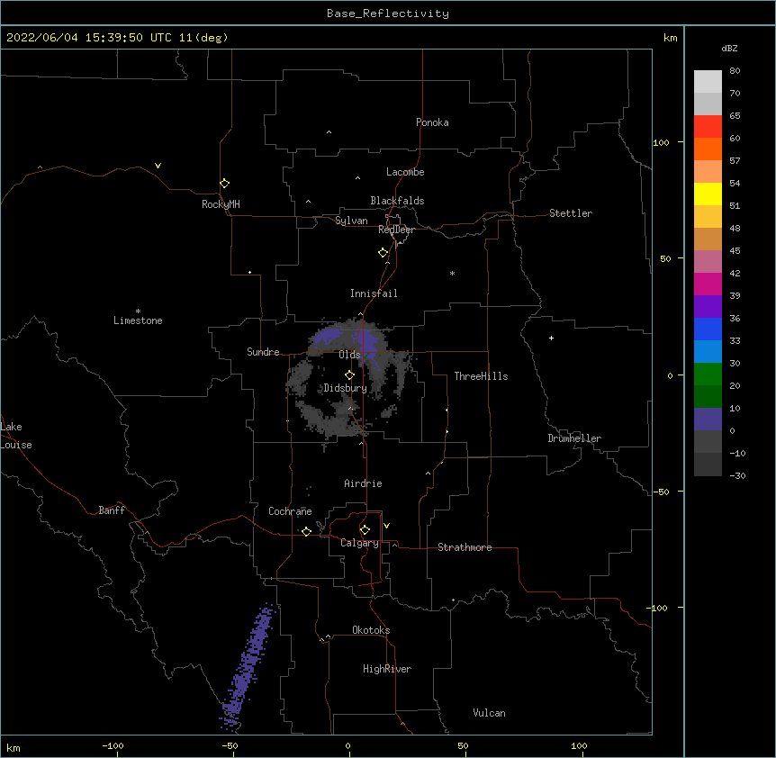
Task: Click the Limestone label
Action: coord(138,320)
